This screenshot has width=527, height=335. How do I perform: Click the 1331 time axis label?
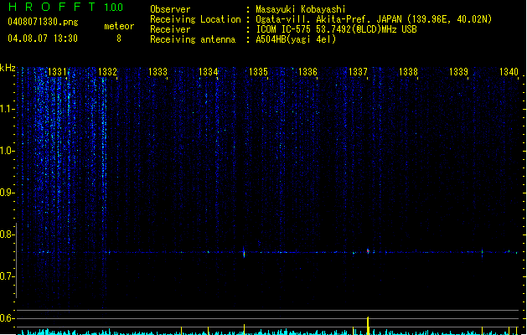pyautogui.click(x=58, y=71)
